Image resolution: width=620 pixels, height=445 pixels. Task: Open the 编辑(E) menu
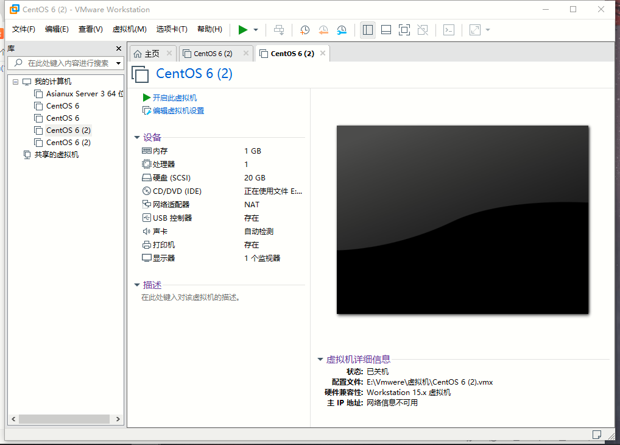click(57, 29)
